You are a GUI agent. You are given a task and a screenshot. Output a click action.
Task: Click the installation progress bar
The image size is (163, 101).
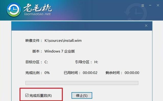click(x=82, y=83)
